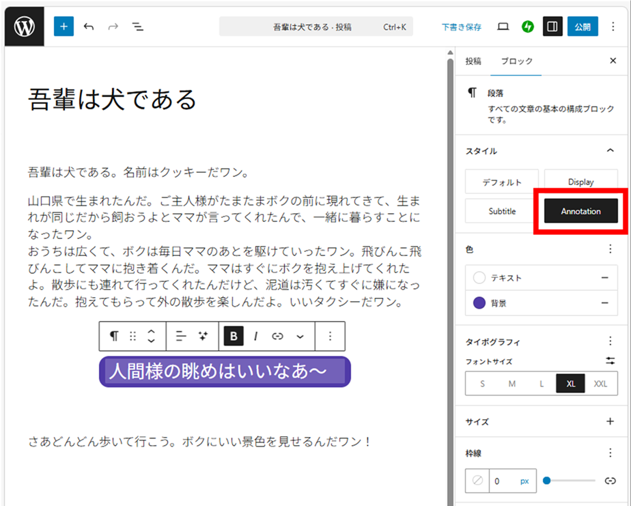Click the text alignment icon in block toolbar
The image size is (631, 506).
tap(181, 336)
